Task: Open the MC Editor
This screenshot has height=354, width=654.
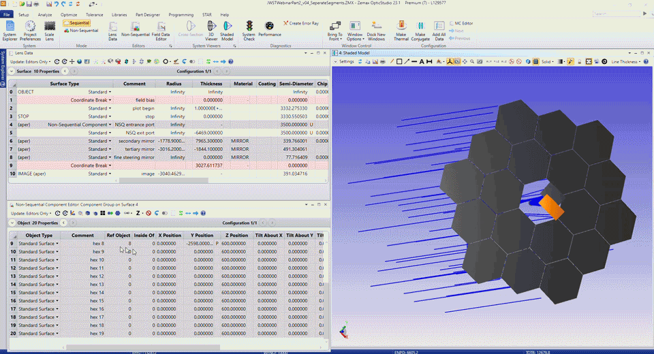Action: coord(463,23)
